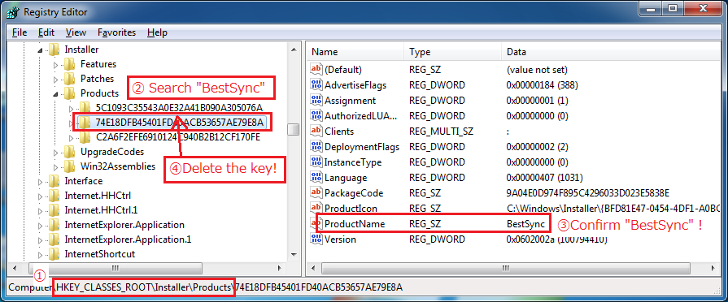Open the Help menu

tap(157, 32)
